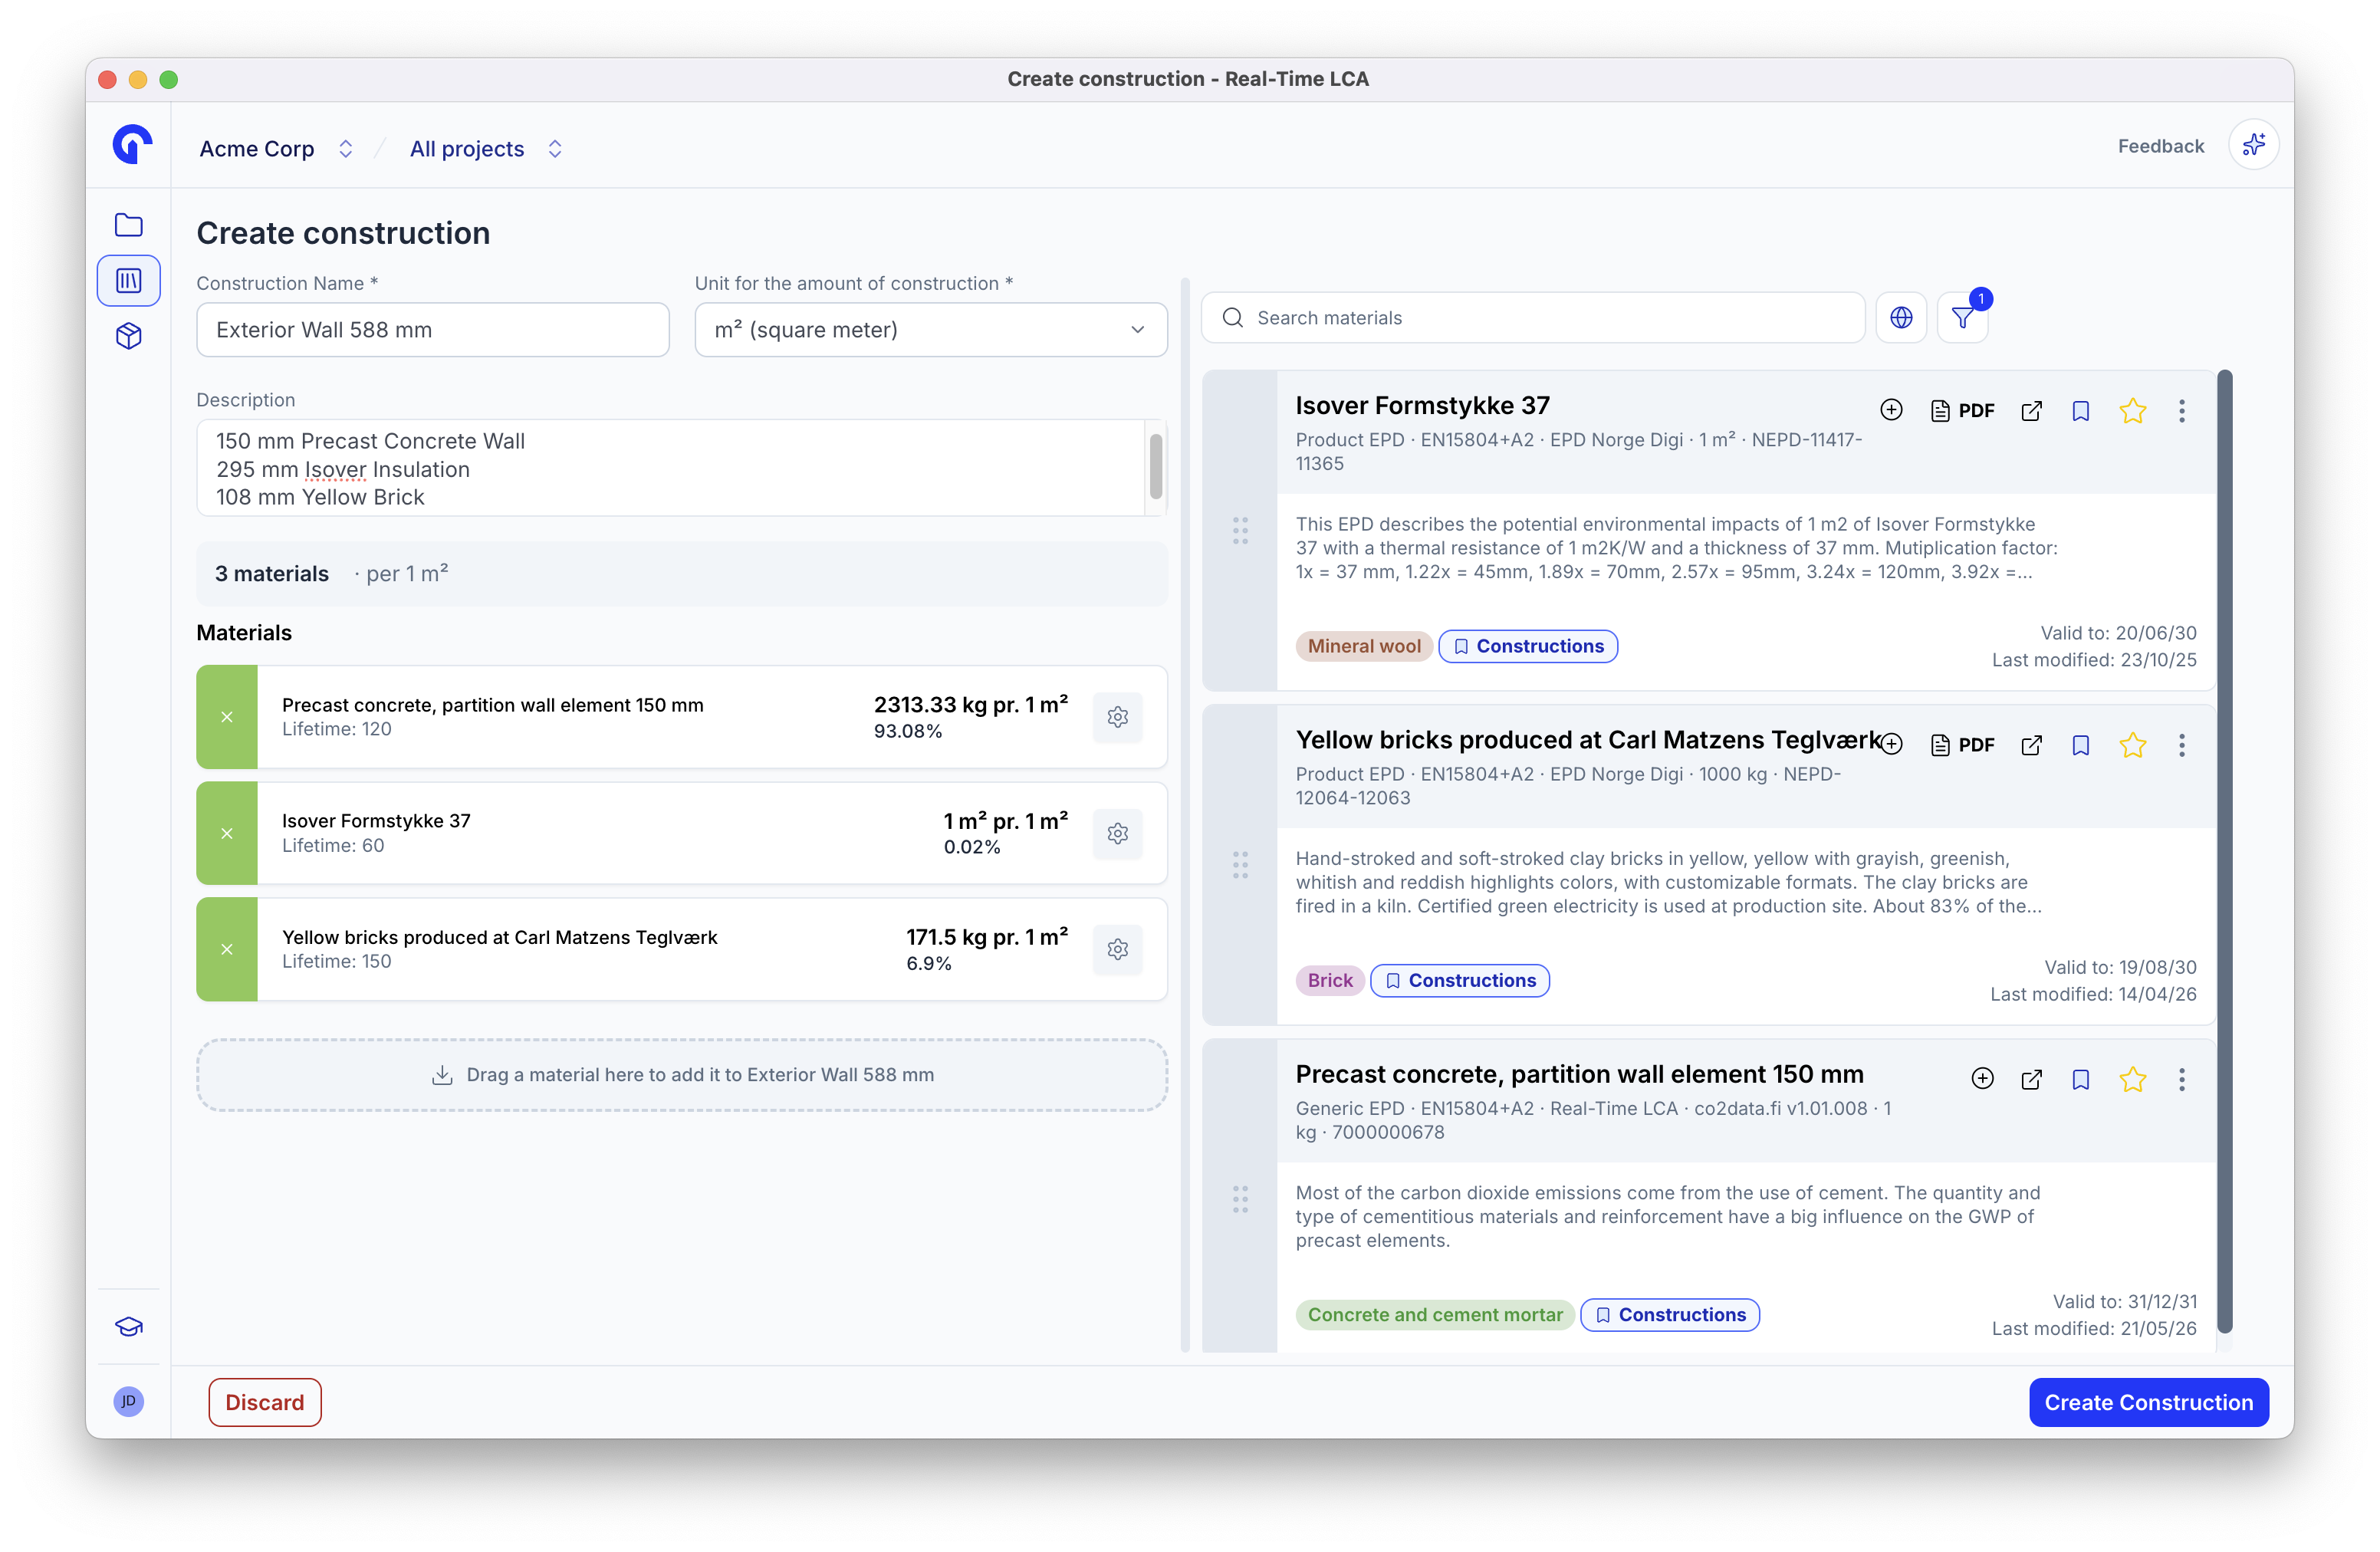Open the library sidebar icon
Image resolution: width=2380 pixels, height=1552 pixels.
point(129,280)
